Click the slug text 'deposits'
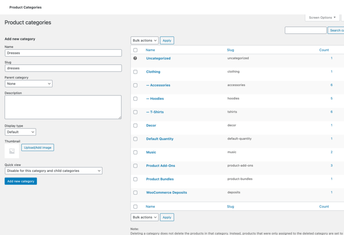 click(x=234, y=192)
